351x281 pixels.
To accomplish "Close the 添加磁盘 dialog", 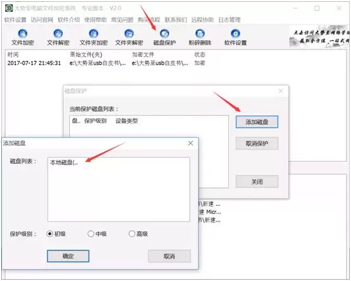I will tap(191, 143).
